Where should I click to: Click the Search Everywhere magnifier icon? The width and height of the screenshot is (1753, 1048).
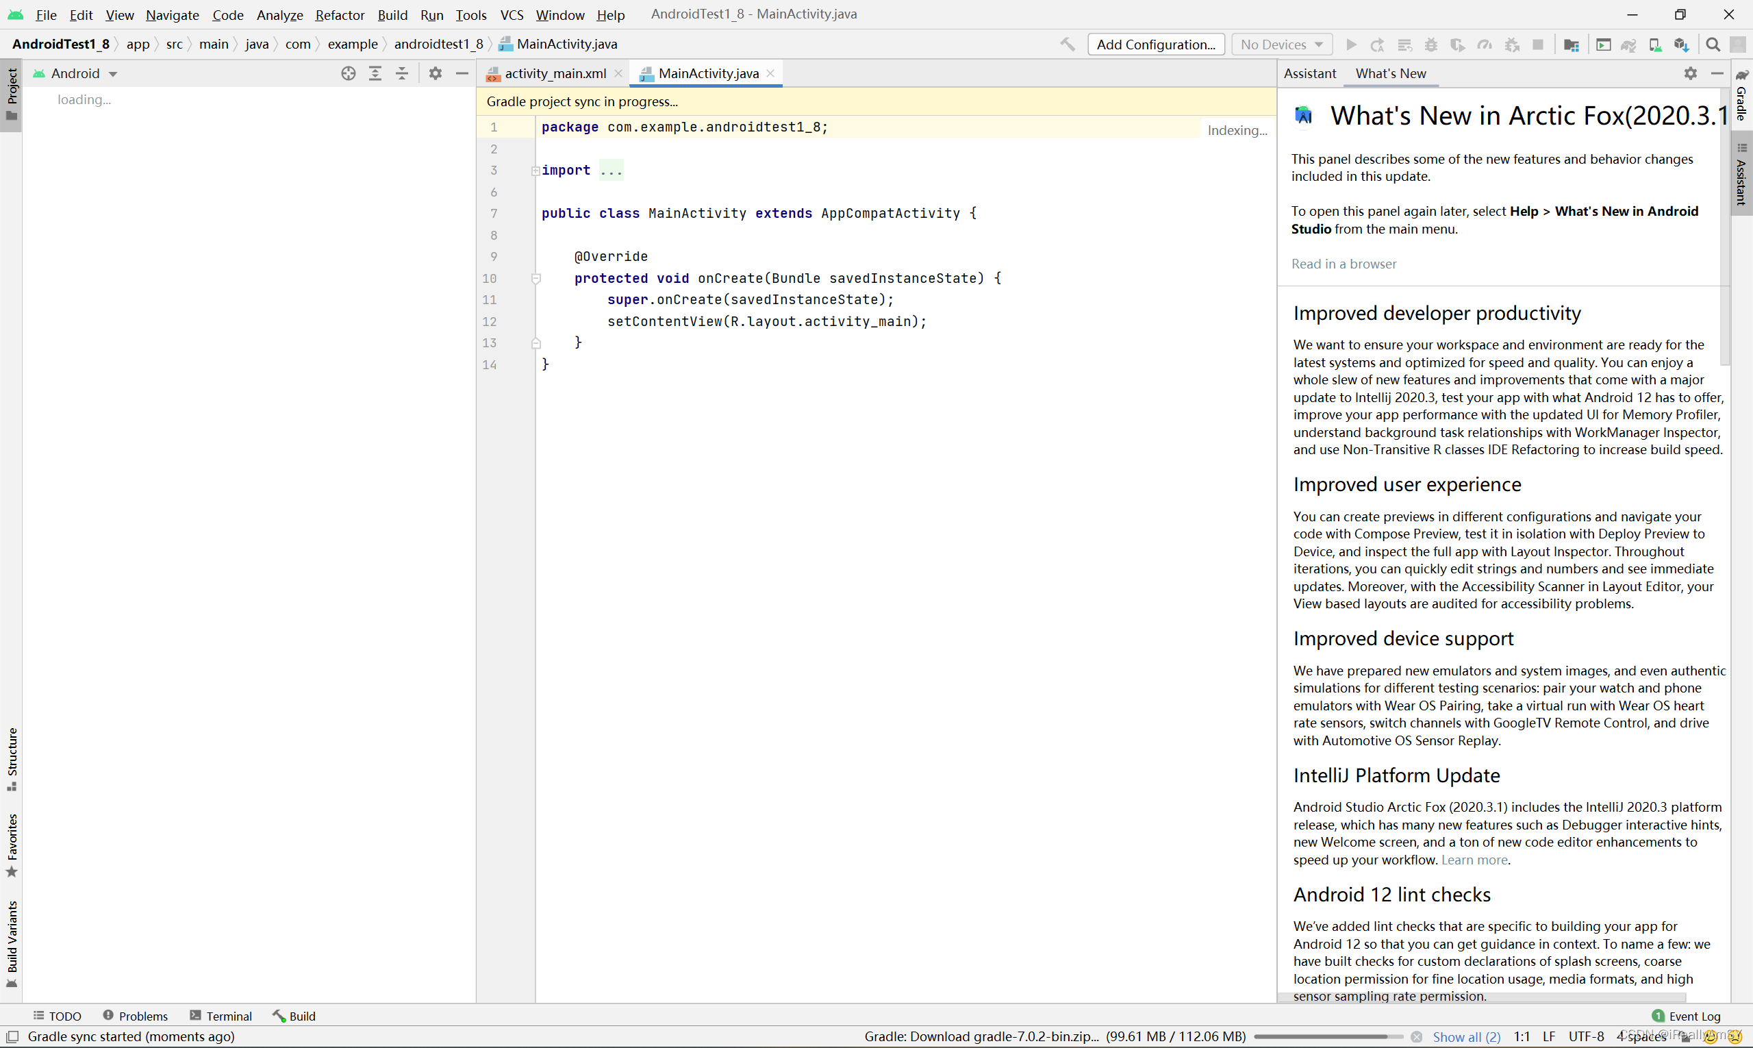pos(1713,45)
